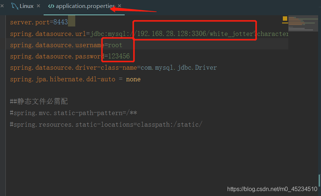The height and width of the screenshot is (196, 321).
Task: Click the server.port value 8443
Action: point(60,22)
